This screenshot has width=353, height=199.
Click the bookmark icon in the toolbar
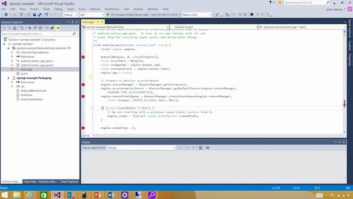coord(252,15)
